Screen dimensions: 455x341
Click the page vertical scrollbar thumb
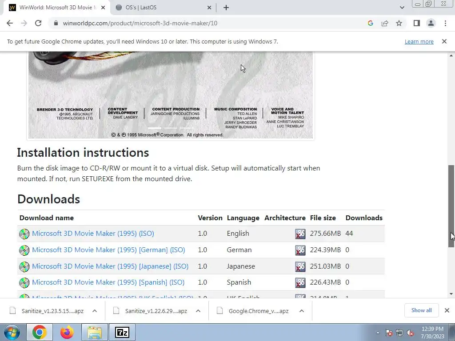[x=451, y=206]
